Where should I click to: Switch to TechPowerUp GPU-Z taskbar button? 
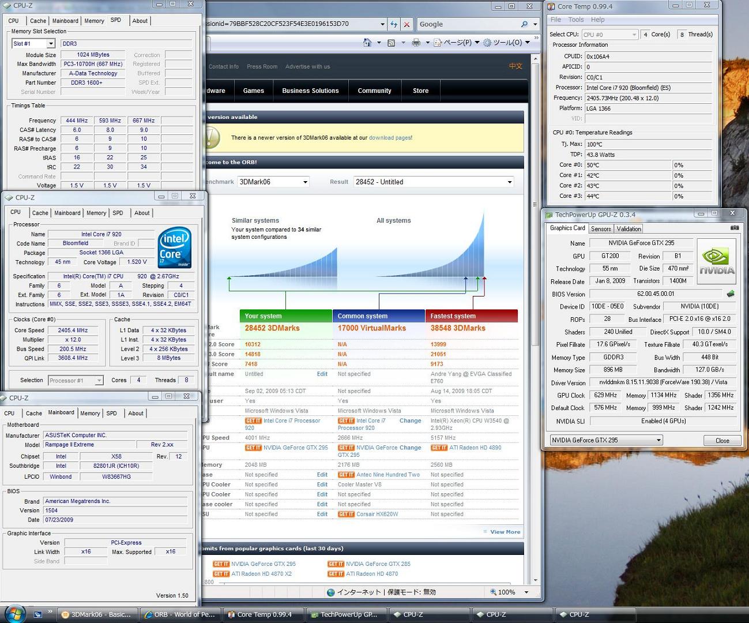pyautogui.click(x=347, y=614)
